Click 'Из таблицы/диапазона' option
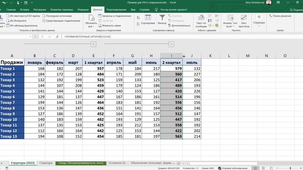The width and height of the screenshot is (303, 170). point(22,25)
